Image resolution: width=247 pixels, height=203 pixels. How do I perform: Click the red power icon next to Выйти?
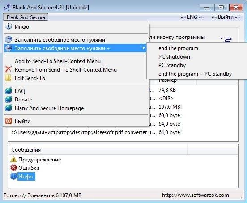tap(9, 121)
